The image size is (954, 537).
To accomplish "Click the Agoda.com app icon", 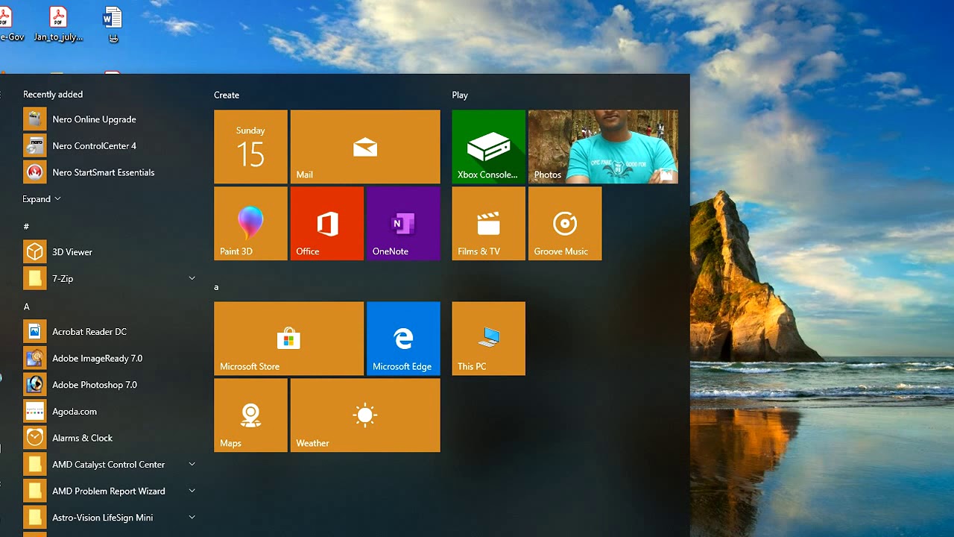I will pos(34,411).
